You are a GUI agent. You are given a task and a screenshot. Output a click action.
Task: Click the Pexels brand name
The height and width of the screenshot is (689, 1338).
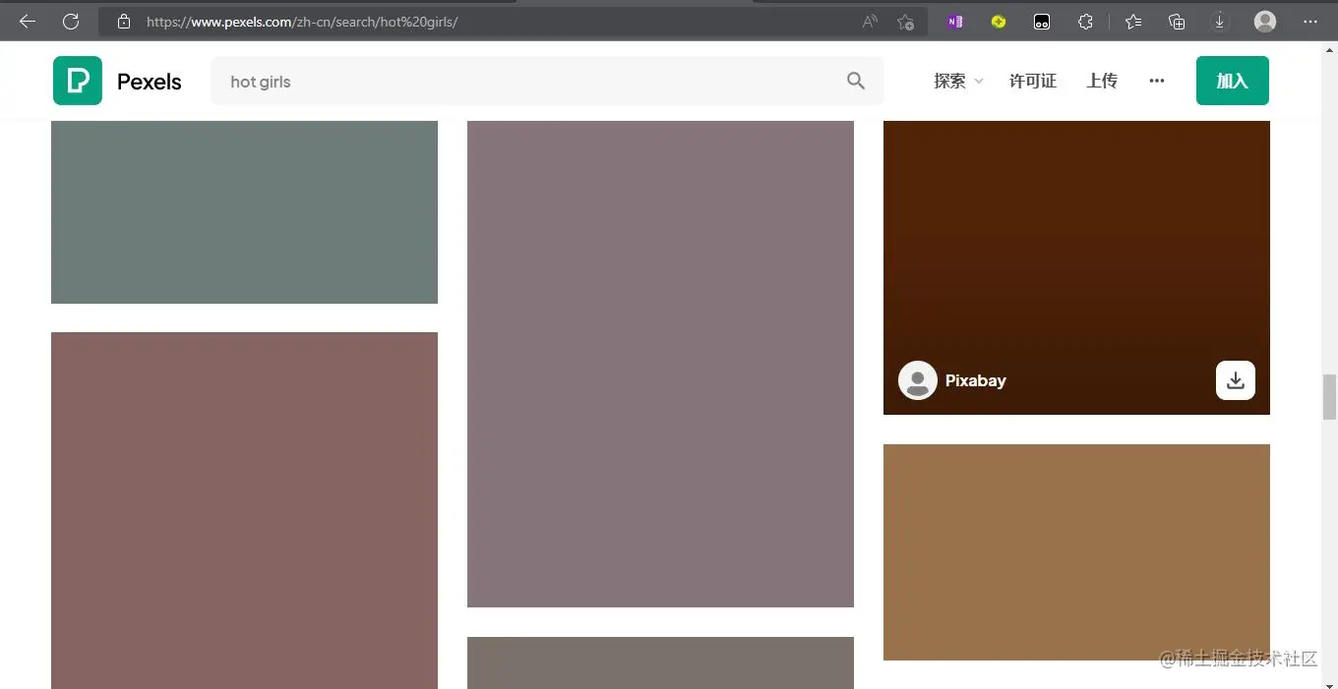point(150,82)
